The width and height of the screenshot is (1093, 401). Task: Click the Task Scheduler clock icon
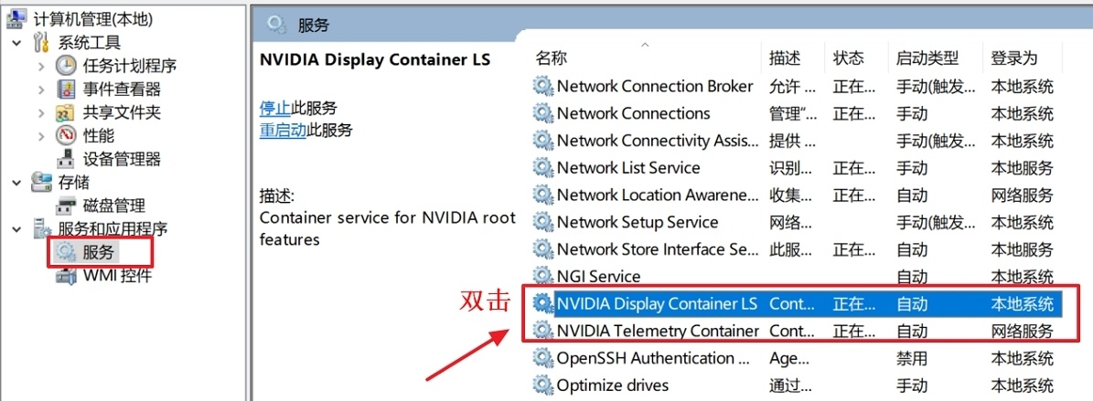click(66, 66)
